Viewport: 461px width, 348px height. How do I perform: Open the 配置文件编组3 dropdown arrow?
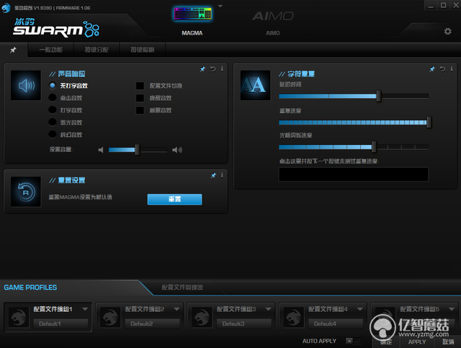(x=269, y=309)
